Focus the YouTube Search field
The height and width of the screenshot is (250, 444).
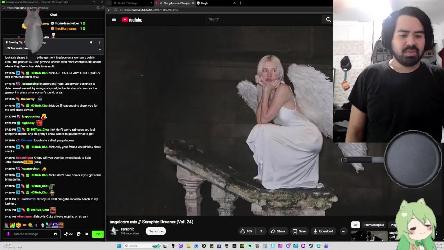264,19
